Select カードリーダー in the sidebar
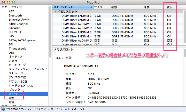186x112 pixels. (x=19, y=65)
